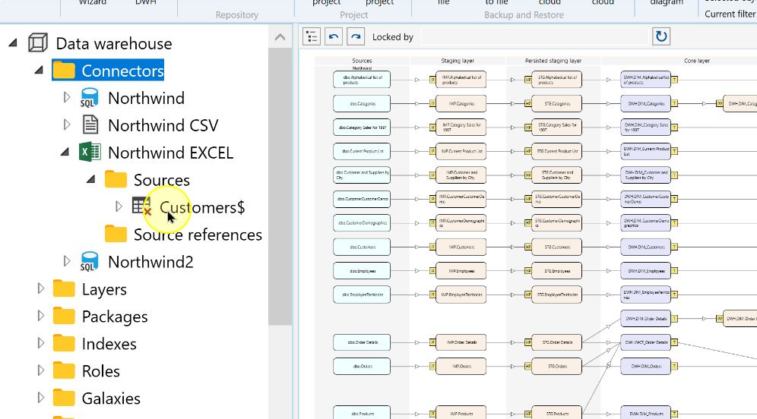
Task: Click the T marker beside DWH.DIM_Orders
Action: pos(674,366)
